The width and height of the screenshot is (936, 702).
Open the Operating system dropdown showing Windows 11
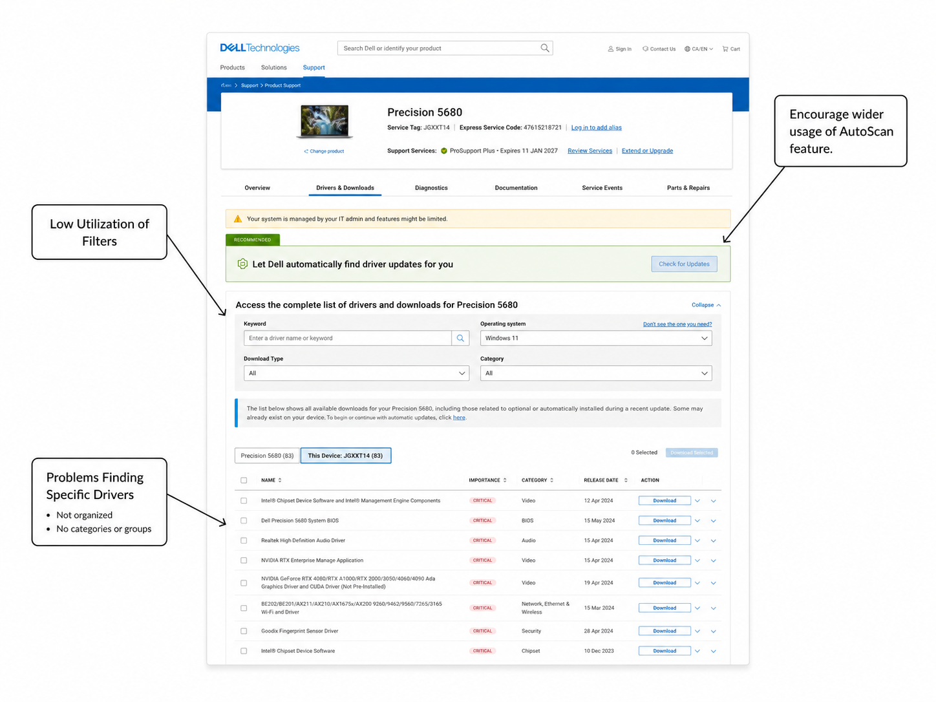pos(596,338)
